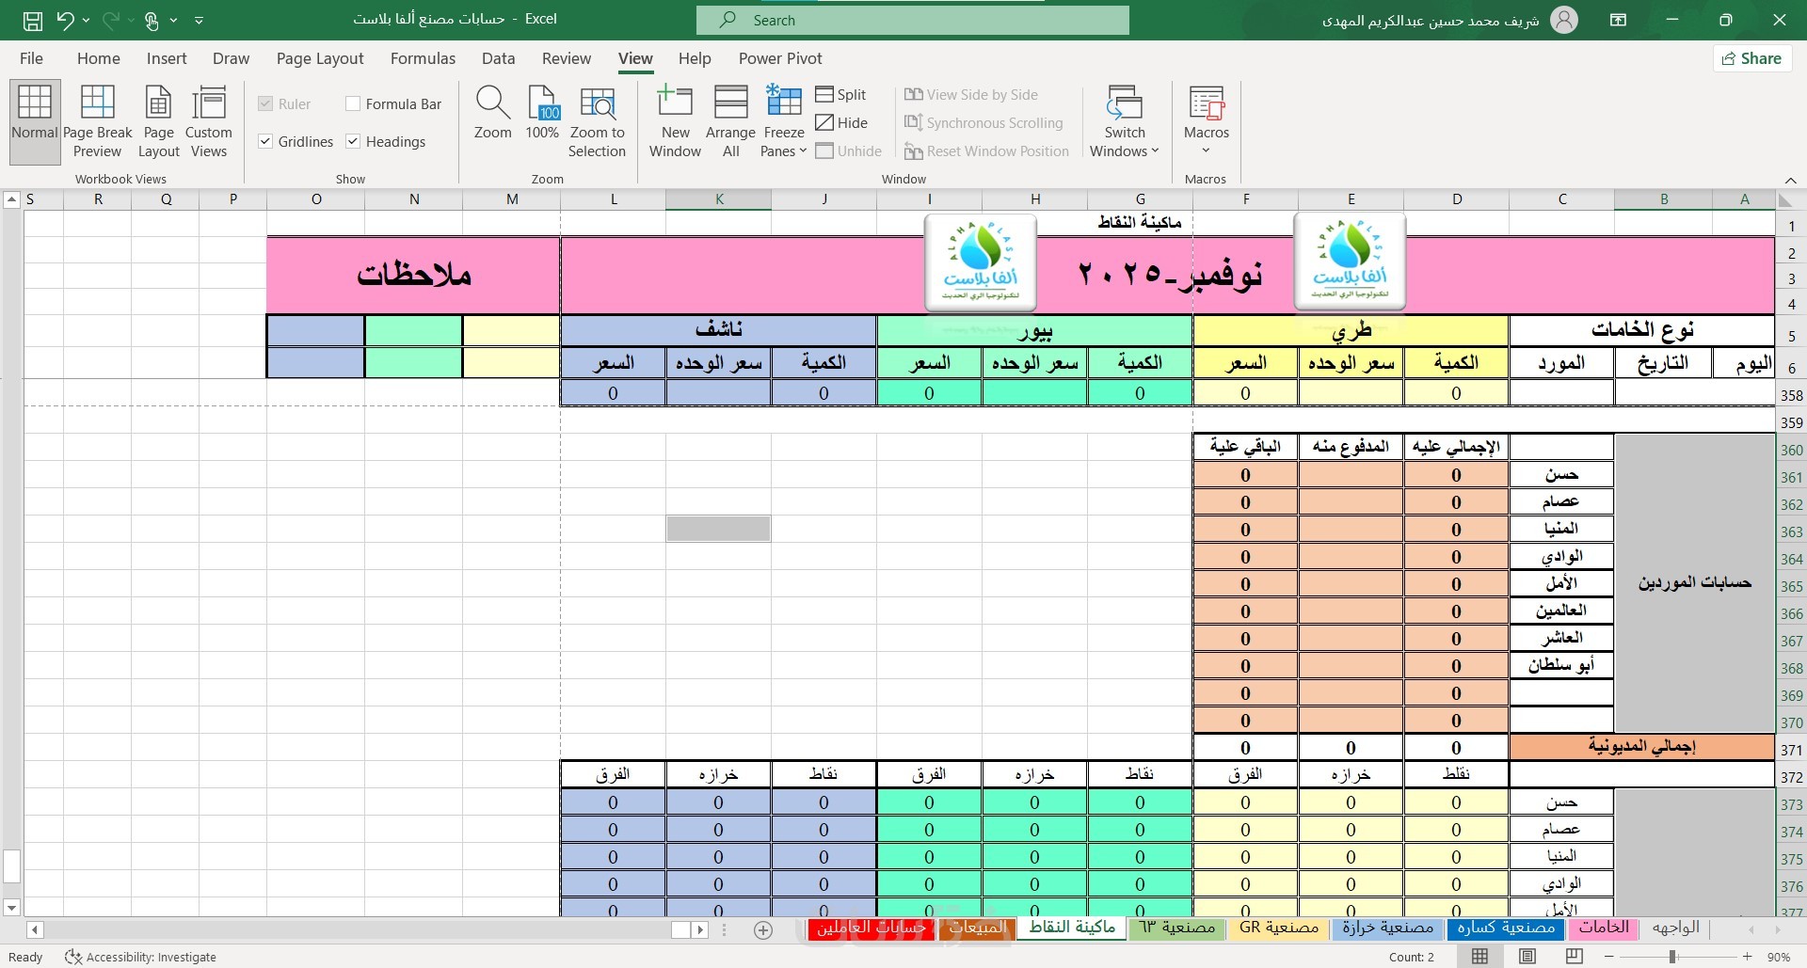Click the status bar Page Break Preview icon
The image size is (1807, 968).
tap(1575, 957)
